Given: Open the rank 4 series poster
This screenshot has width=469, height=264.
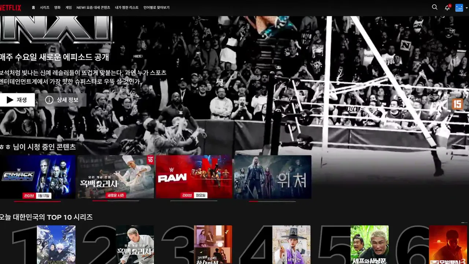Looking at the screenshot, I should [291, 245].
